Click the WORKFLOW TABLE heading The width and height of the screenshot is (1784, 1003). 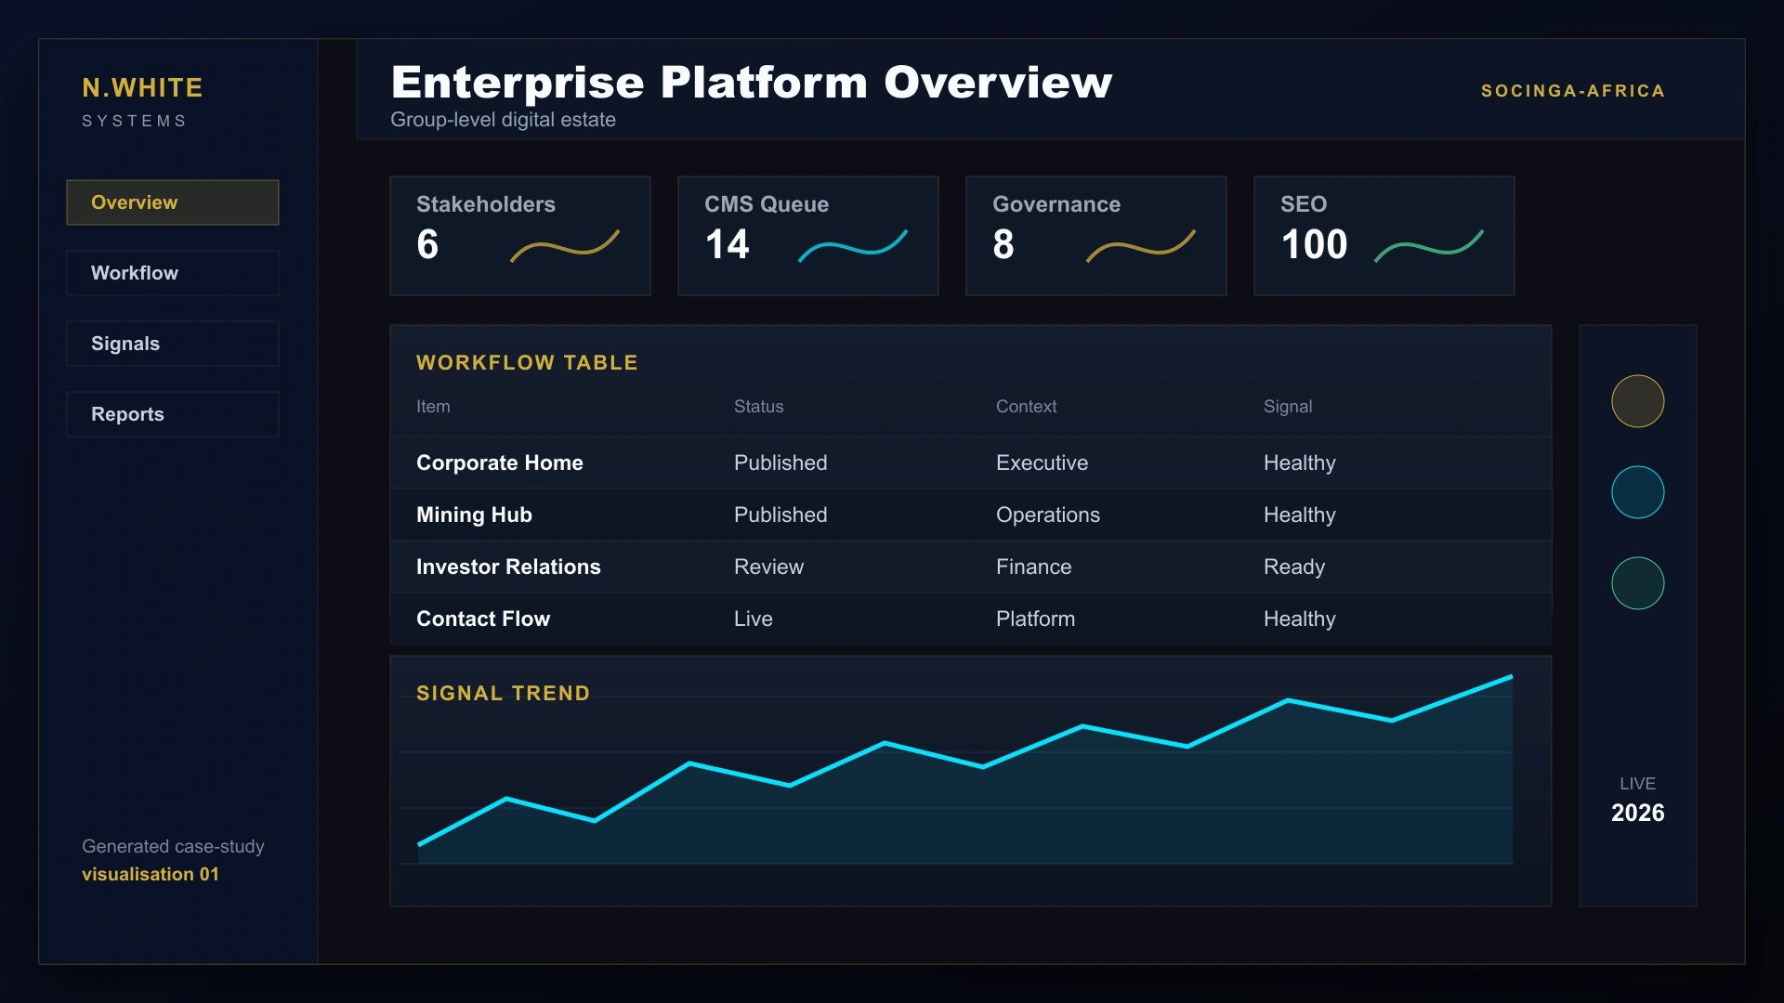click(527, 362)
